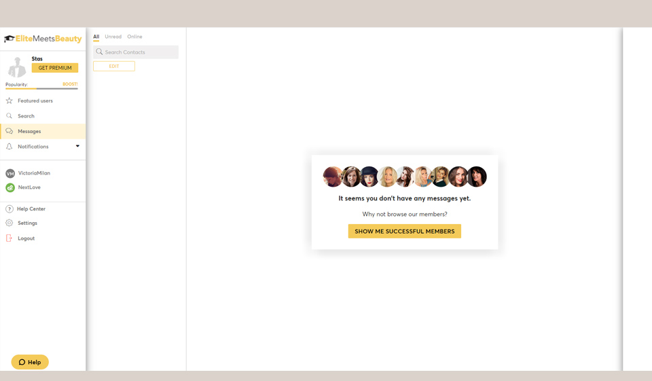The width and height of the screenshot is (652, 381).
Task: Open the VictoriaMilan VM icon
Action: (x=10, y=173)
